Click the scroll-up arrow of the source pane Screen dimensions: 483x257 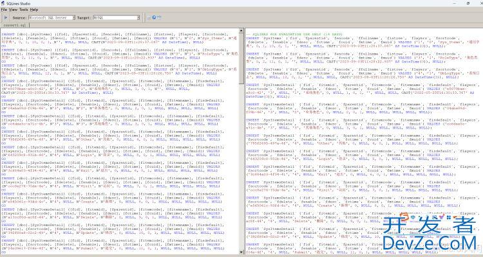[241, 30]
